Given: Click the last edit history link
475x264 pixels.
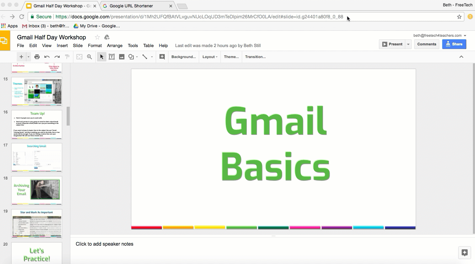Looking at the screenshot, I should (x=218, y=45).
